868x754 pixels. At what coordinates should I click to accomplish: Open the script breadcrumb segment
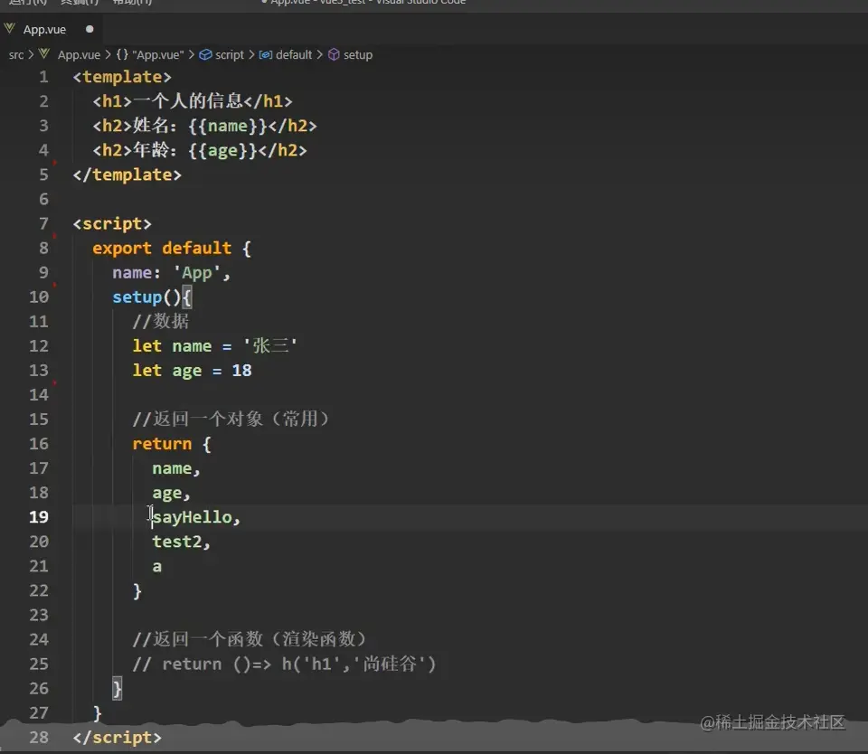(x=230, y=55)
